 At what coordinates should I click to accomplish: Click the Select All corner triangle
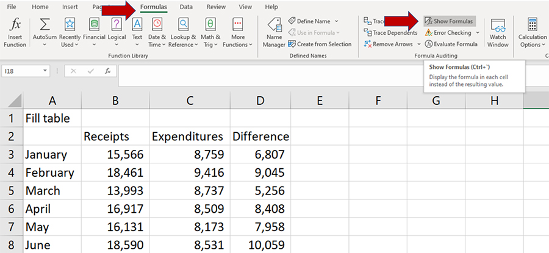(x=15, y=101)
